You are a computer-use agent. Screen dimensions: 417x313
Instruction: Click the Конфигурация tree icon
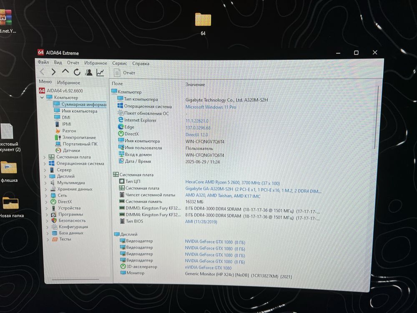[x=54, y=227]
